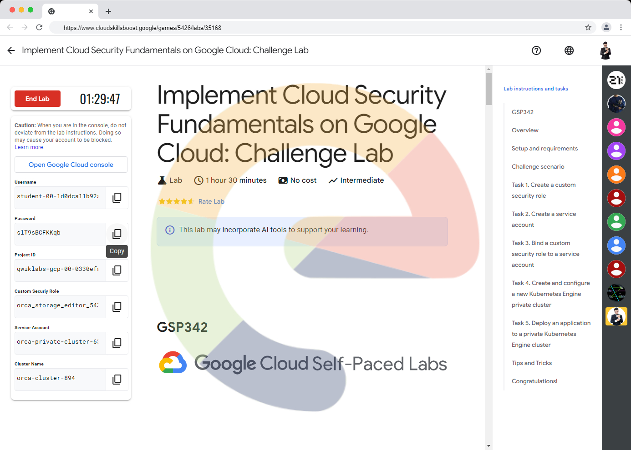Open the help question mark icon
The width and height of the screenshot is (631, 450).
click(536, 50)
